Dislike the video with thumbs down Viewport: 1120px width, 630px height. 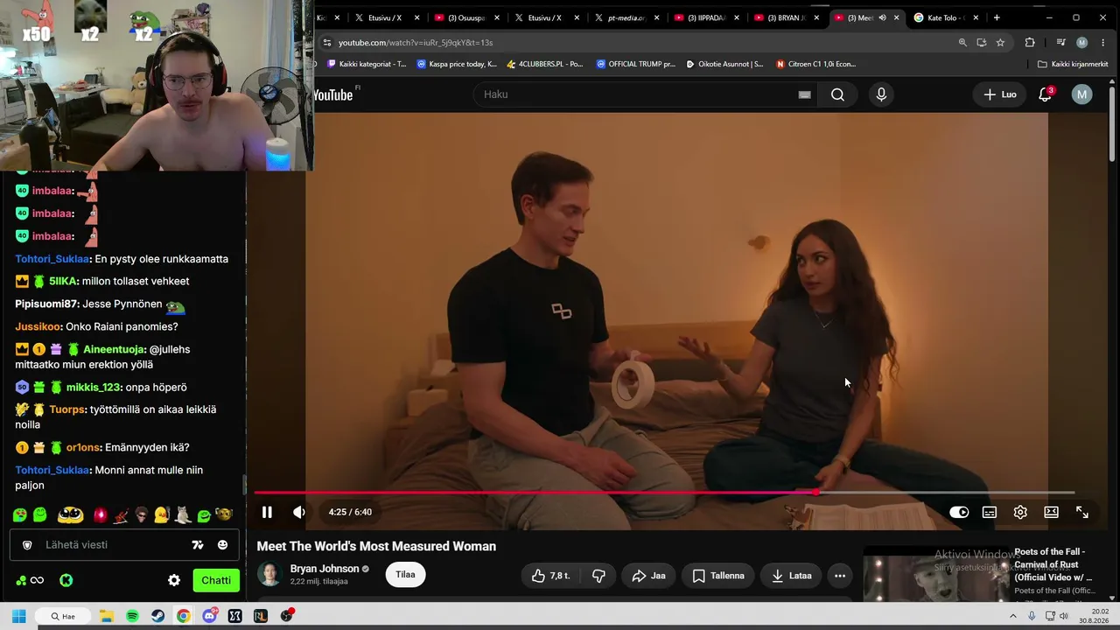(599, 576)
